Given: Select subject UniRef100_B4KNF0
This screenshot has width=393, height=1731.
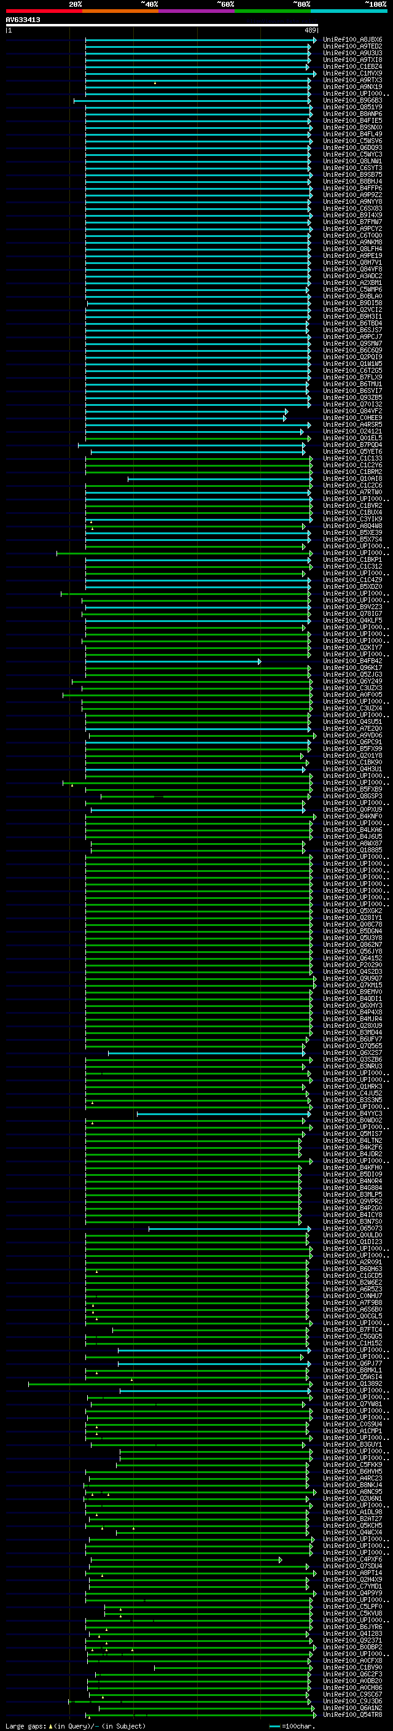Looking at the screenshot, I should (352, 817).
